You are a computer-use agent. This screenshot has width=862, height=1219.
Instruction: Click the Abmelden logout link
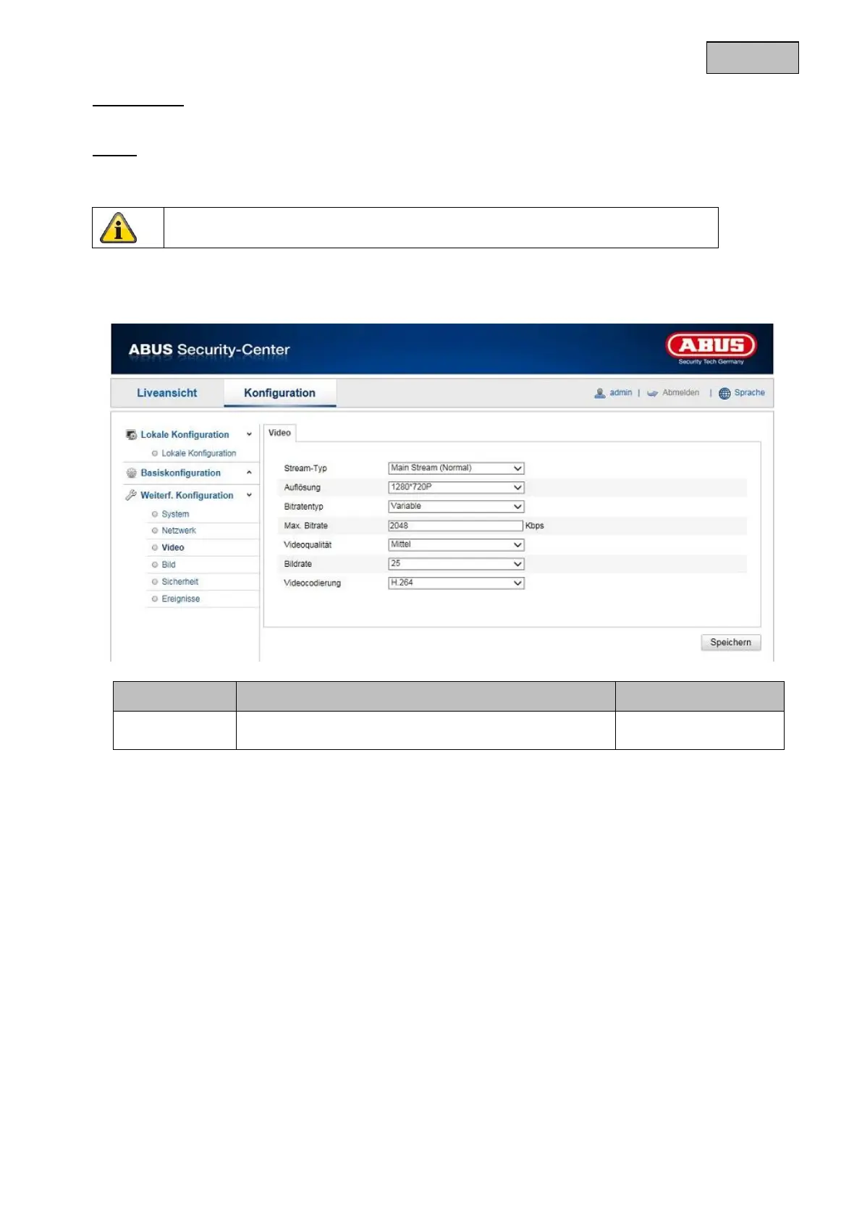[x=681, y=392]
